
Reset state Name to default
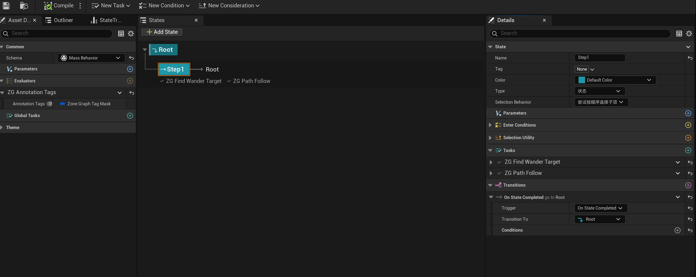[x=690, y=58]
